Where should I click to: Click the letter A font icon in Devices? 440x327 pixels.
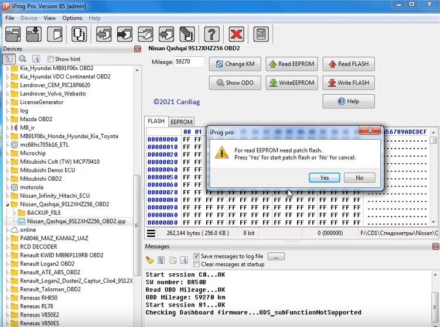click(x=36, y=59)
